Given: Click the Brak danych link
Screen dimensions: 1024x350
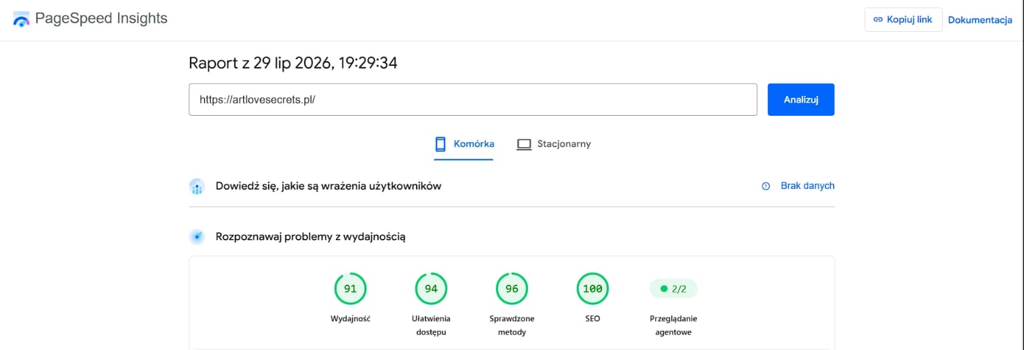Looking at the screenshot, I should tap(807, 186).
